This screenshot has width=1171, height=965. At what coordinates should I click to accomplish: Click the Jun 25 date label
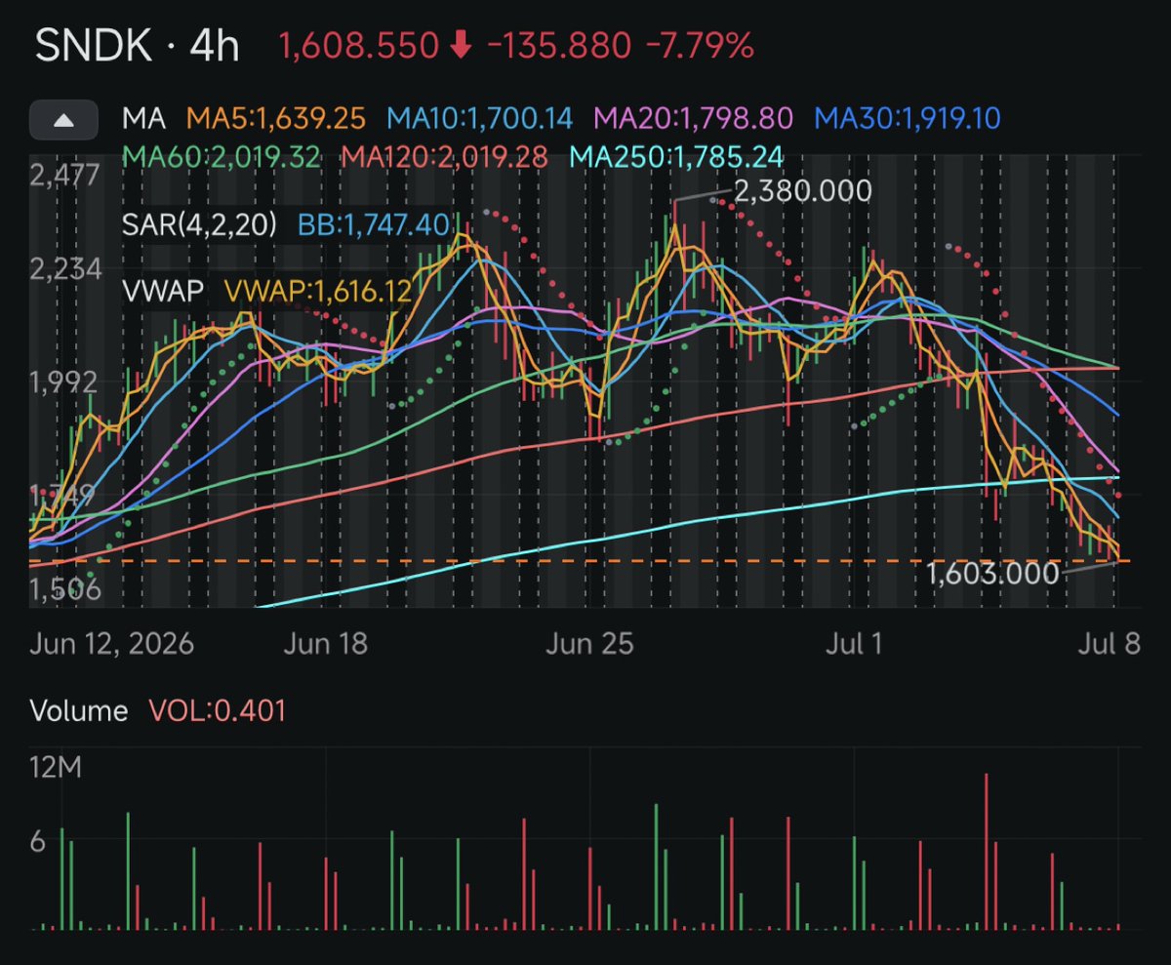[x=590, y=645]
